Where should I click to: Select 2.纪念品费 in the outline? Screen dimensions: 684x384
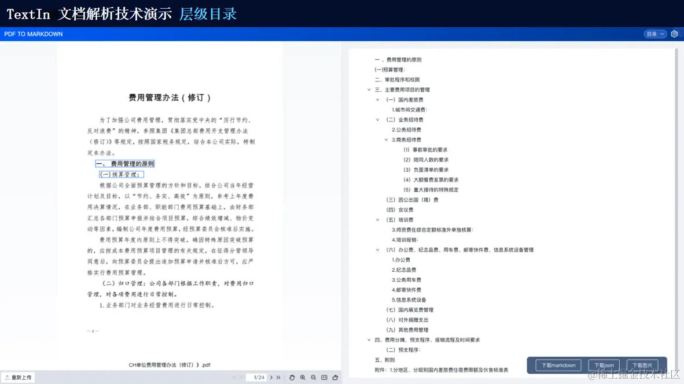pyautogui.click(x=403, y=270)
